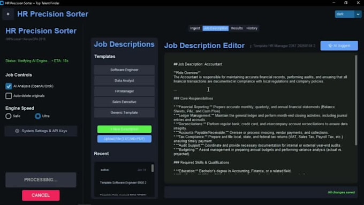Click 'Required Skills & Qualifications' heading

tap(201, 163)
